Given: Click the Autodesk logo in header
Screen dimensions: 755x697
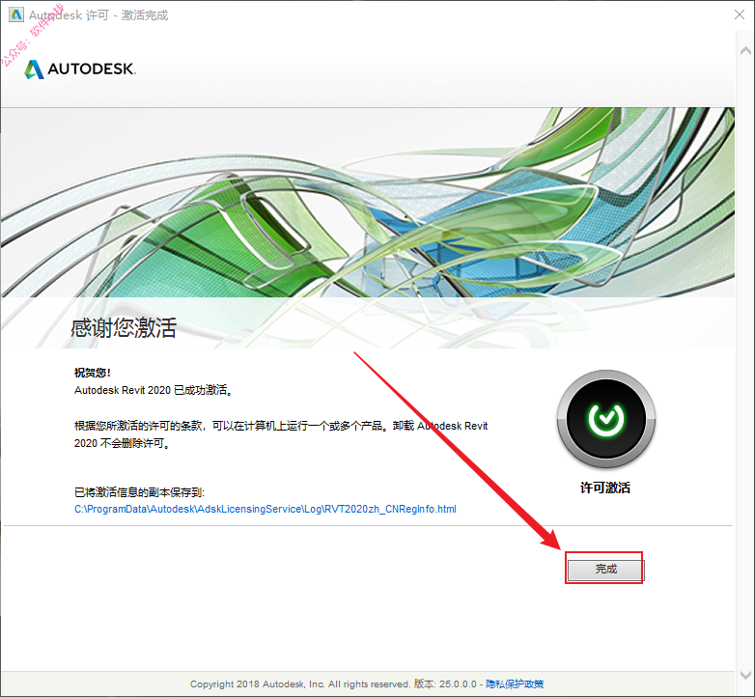Looking at the screenshot, I should [x=80, y=70].
